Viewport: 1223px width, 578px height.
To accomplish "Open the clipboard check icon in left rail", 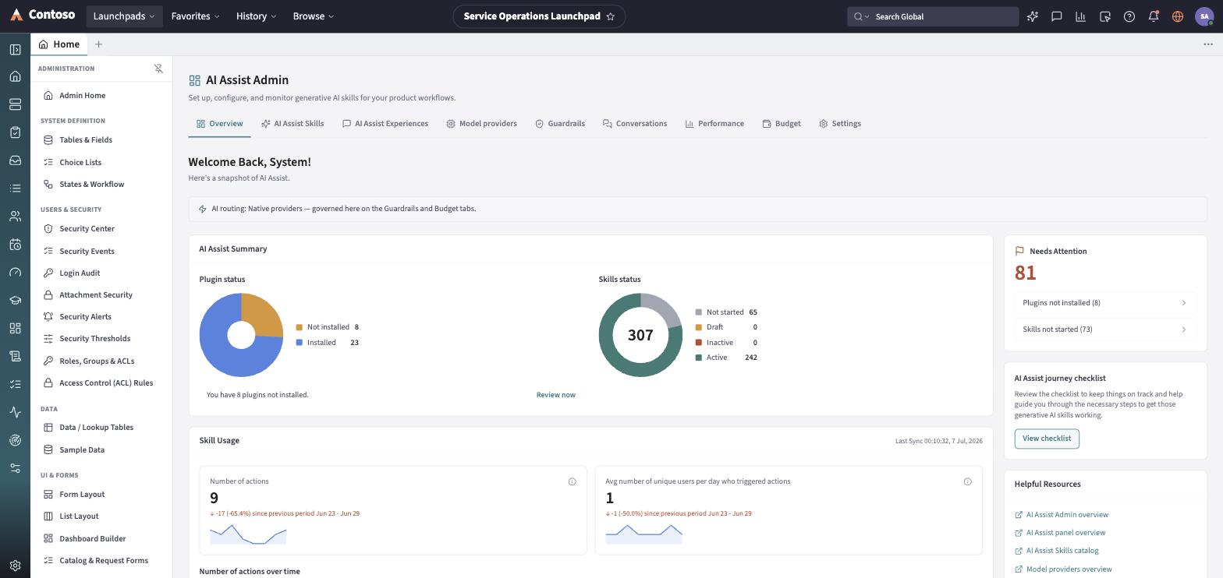I will pos(15,132).
